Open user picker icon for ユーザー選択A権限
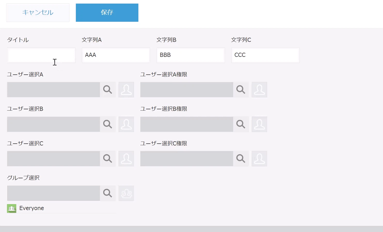The width and height of the screenshot is (383, 232). (x=259, y=90)
